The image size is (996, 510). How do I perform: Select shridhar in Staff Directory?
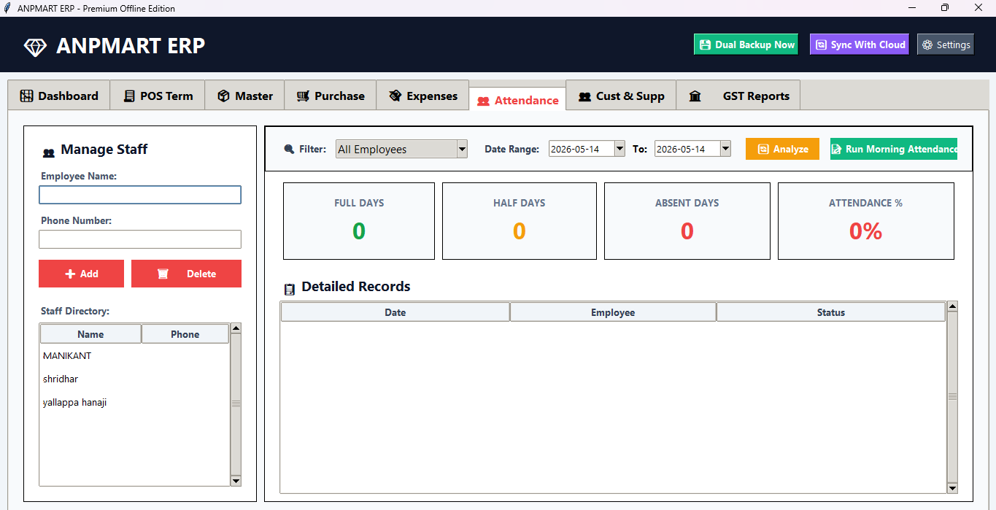click(x=134, y=379)
